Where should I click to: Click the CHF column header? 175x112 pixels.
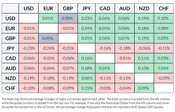click(x=163, y=8)
